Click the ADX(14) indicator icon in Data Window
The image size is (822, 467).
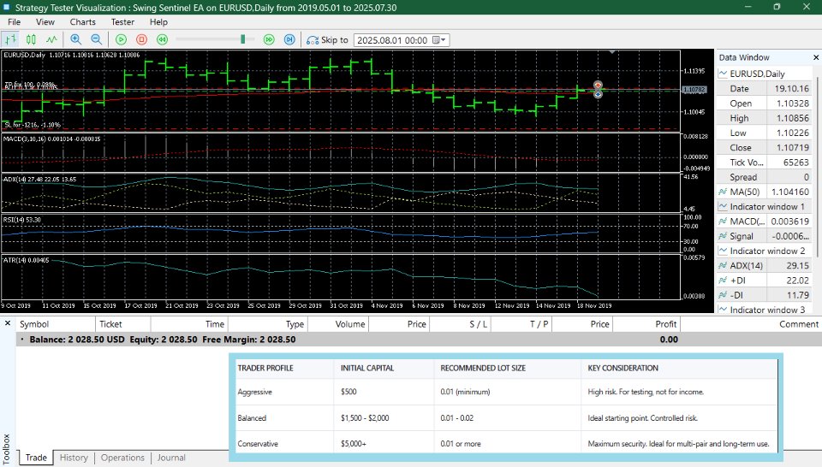point(723,265)
